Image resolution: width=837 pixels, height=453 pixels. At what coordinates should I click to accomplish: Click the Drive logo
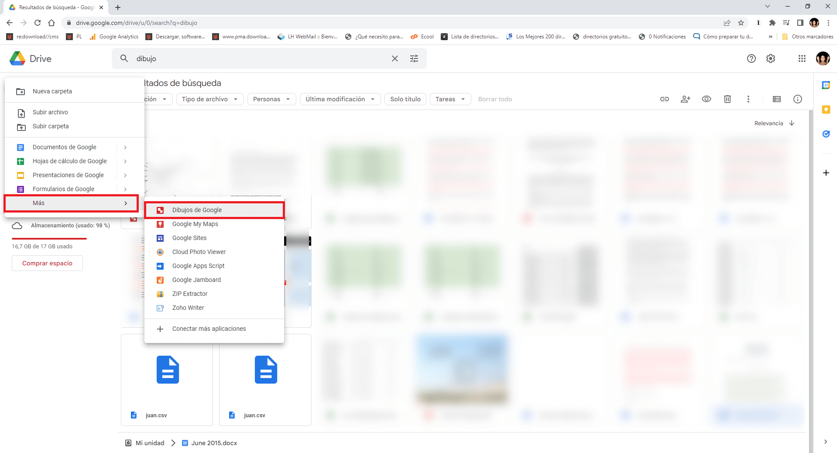[31, 58]
